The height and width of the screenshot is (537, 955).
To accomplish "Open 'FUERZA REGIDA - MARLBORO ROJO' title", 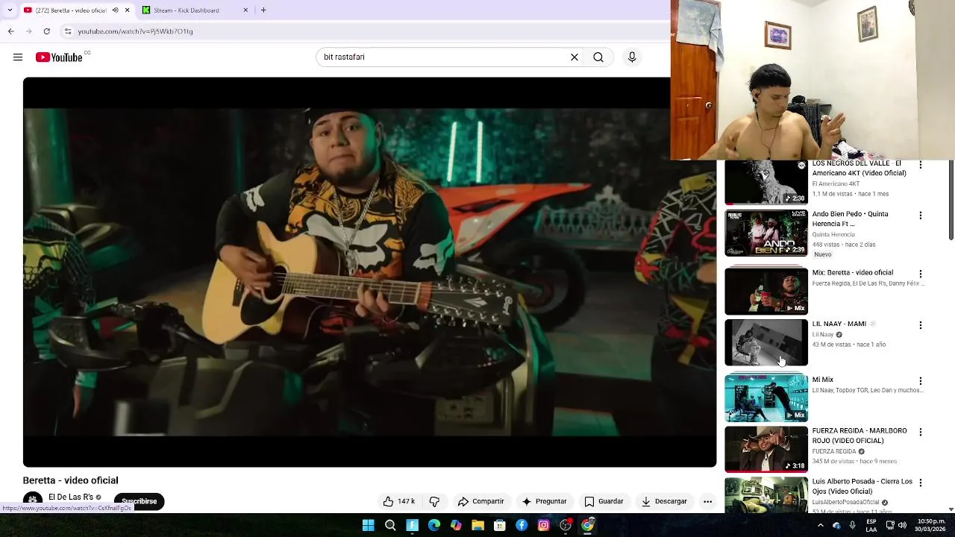I will pyautogui.click(x=859, y=436).
